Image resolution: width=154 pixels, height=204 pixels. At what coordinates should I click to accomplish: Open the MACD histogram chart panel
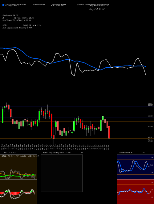point(18,192)
